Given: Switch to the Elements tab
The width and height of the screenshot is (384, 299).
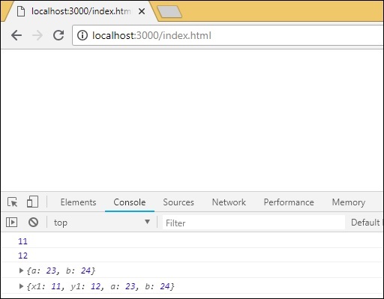Looking at the screenshot, I should [x=78, y=202].
